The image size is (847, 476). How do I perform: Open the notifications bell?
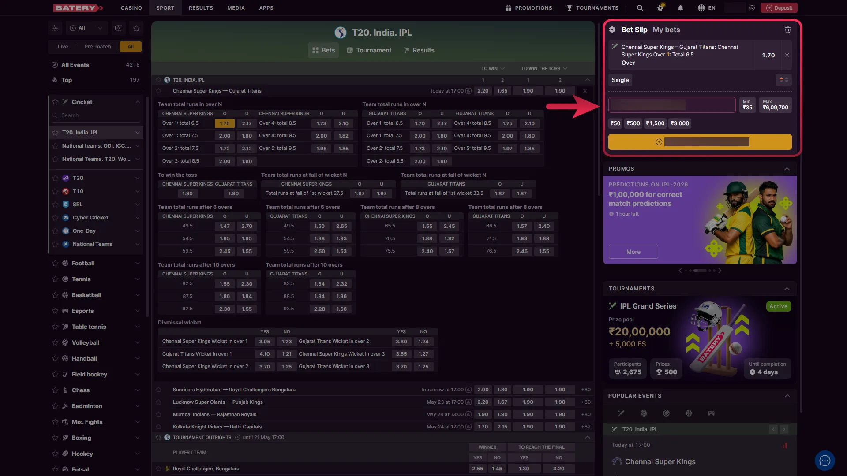tap(680, 8)
